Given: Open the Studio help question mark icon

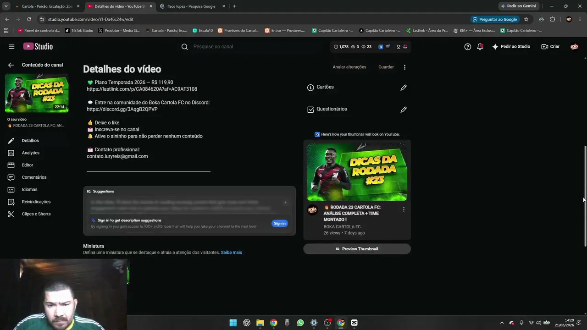Looking at the screenshot, I should [x=468, y=47].
